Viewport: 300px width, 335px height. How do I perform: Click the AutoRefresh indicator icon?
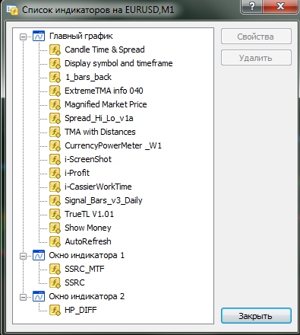[x=55, y=241]
